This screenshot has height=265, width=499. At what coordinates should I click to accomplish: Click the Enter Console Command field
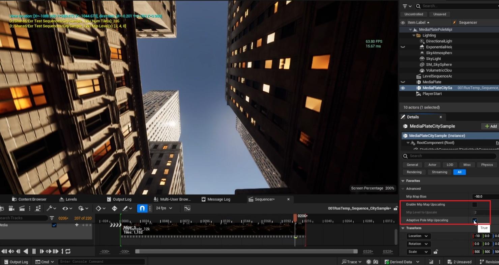(101, 261)
